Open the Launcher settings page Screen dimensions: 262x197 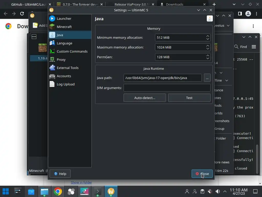click(x=70, y=18)
